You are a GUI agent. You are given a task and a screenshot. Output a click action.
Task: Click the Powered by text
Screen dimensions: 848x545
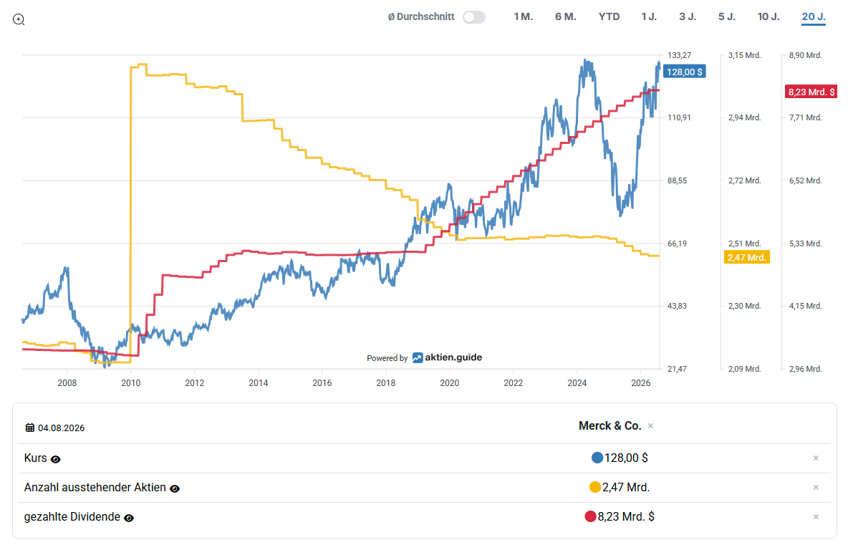tap(387, 358)
